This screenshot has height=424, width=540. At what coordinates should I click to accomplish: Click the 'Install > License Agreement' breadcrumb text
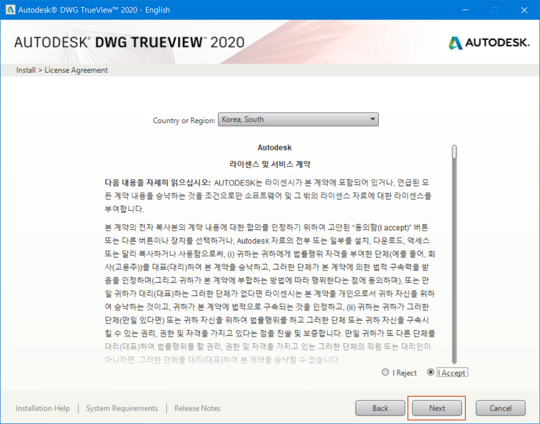click(x=62, y=70)
